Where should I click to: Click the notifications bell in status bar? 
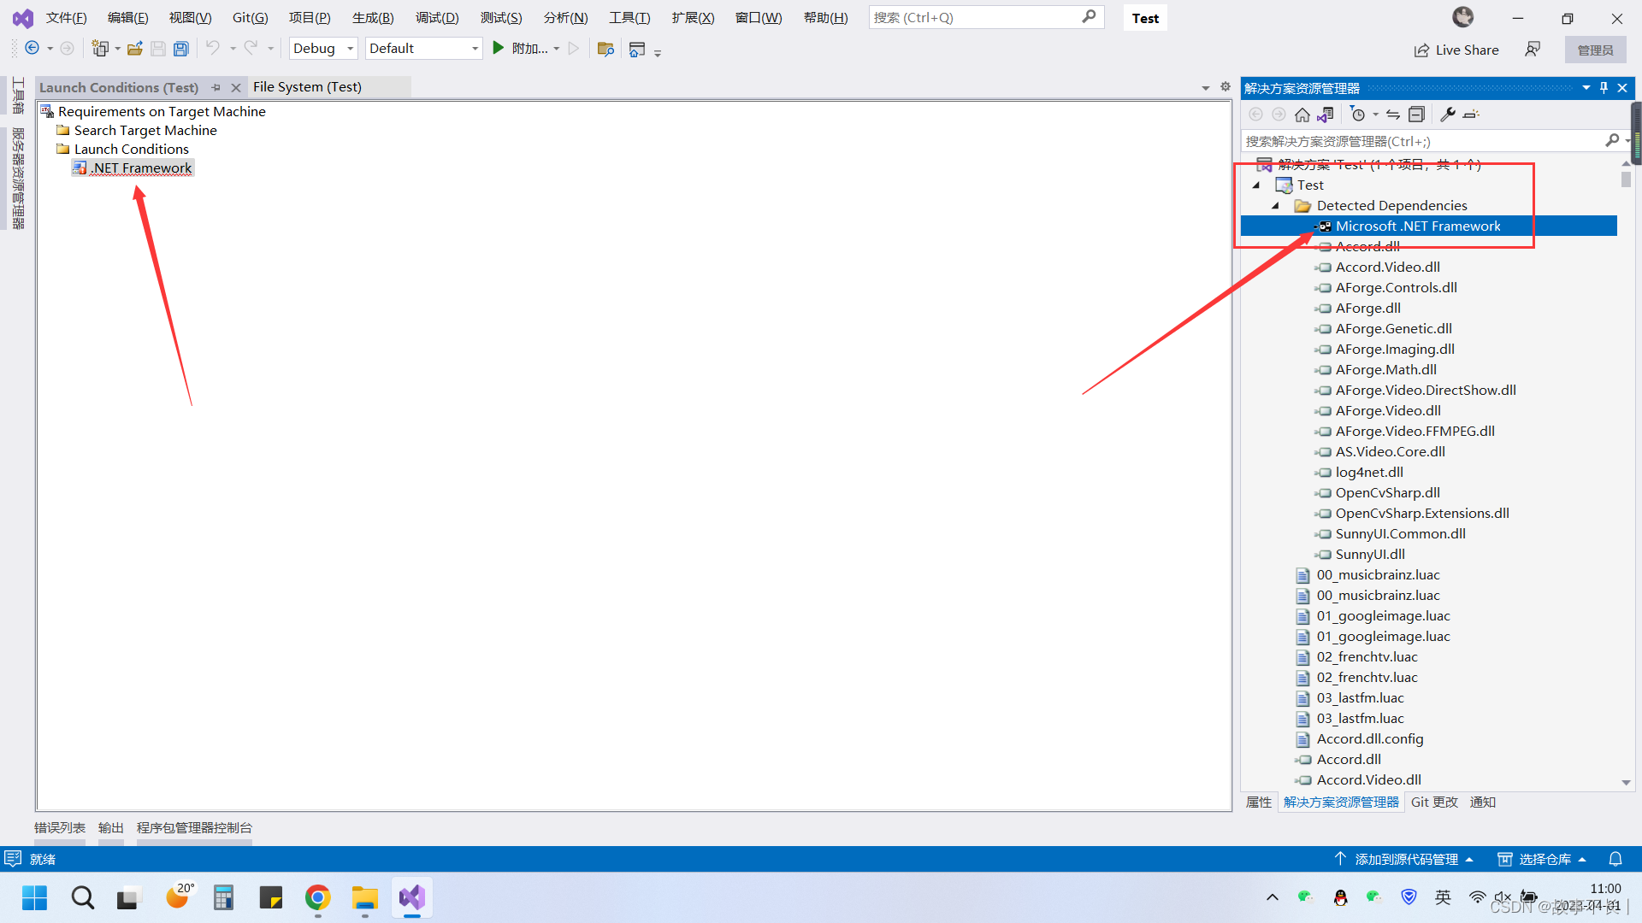click(x=1615, y=859)
